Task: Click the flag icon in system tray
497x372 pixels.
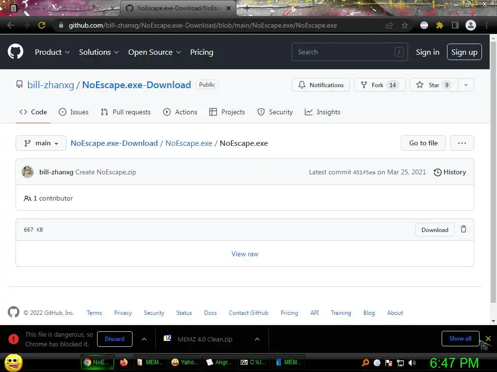Action: (x=389, y=363)
